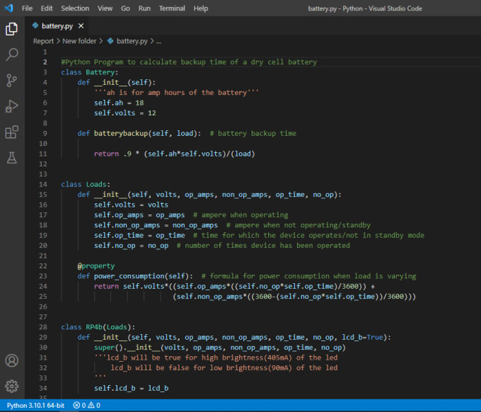Image resolution: width=481 pixels, height=412 pixels.
Task: Click the 'lcd_b will be false' docstring line
Action: [224, 368]
